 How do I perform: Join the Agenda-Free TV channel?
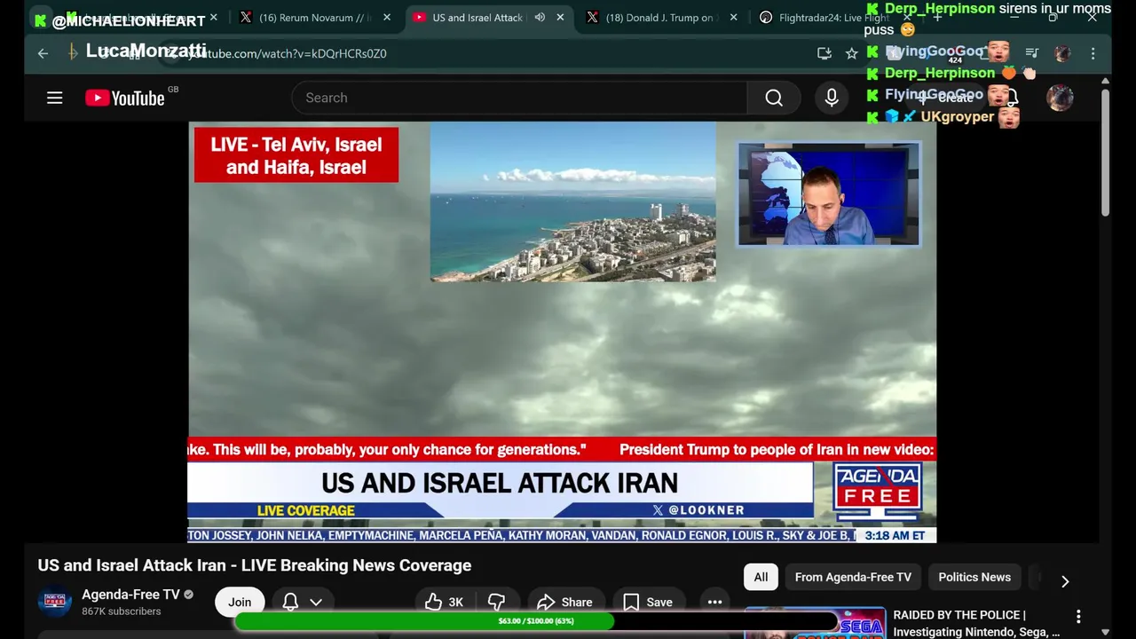pyautogui.click(x=240, y=602)
